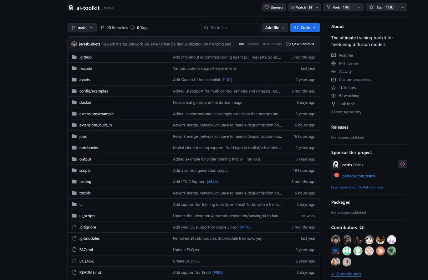The width and height of the screenshot is (428, 280).
Task: Show the + 12 contributors link
Action: point(346,274)
